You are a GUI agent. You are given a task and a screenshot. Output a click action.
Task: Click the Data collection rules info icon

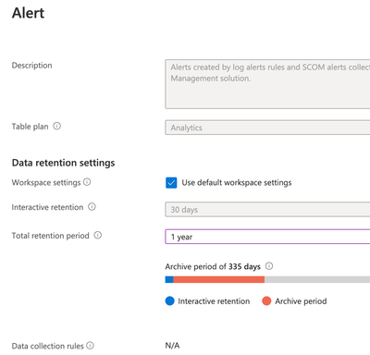click(x=90, y=346)
